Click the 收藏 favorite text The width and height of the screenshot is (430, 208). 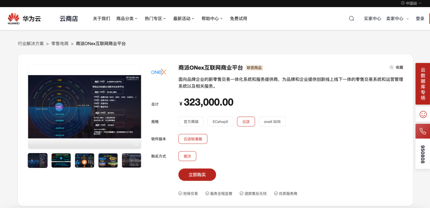click(x=399, y=68)
